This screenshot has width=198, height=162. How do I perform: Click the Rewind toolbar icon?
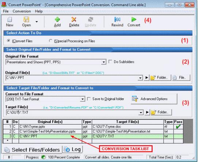[x=117, y=20]
